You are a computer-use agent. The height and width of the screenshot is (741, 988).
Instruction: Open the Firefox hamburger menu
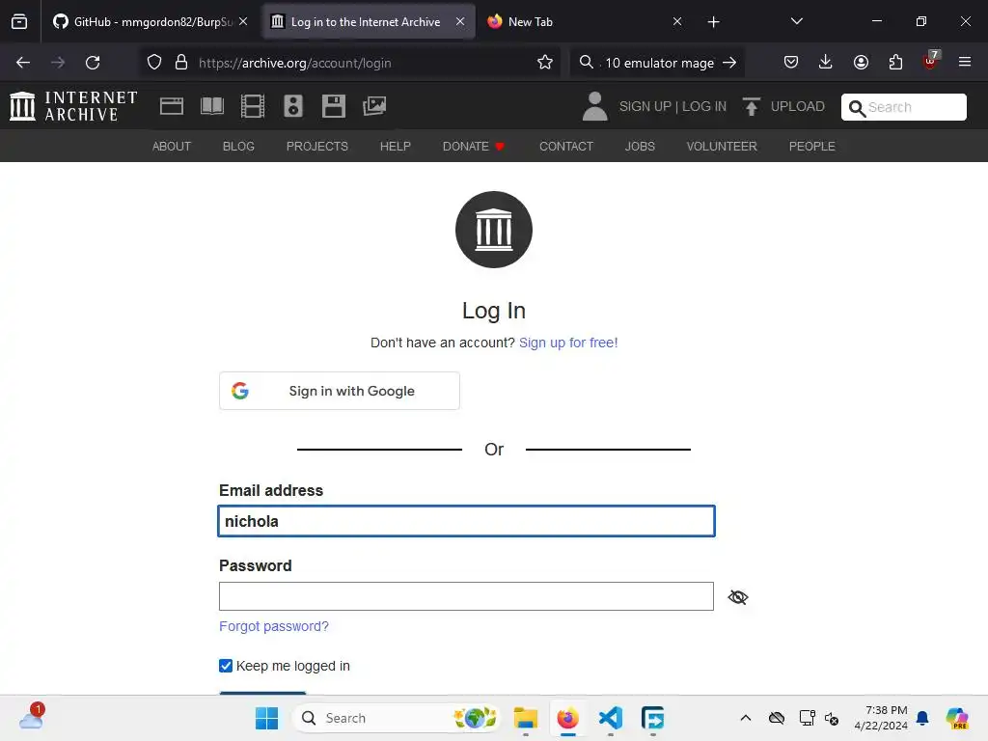[x=965, y=63]
